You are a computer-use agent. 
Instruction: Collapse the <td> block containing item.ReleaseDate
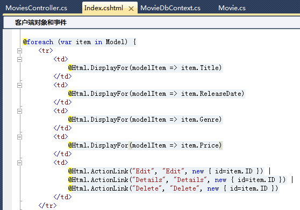(x=19, y=85)
